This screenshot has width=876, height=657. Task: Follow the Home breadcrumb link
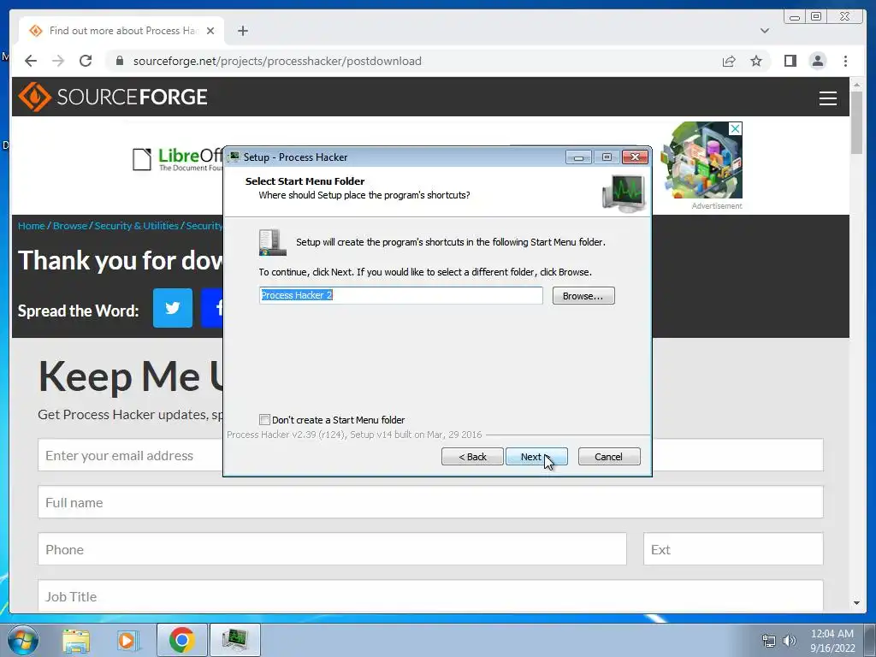[x=32, y=226]
